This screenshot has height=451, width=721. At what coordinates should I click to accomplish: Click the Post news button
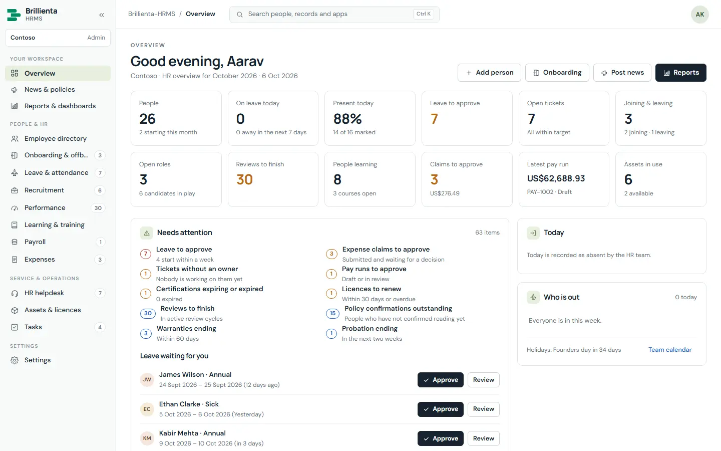pyautogui.click(x=622, y=73)
